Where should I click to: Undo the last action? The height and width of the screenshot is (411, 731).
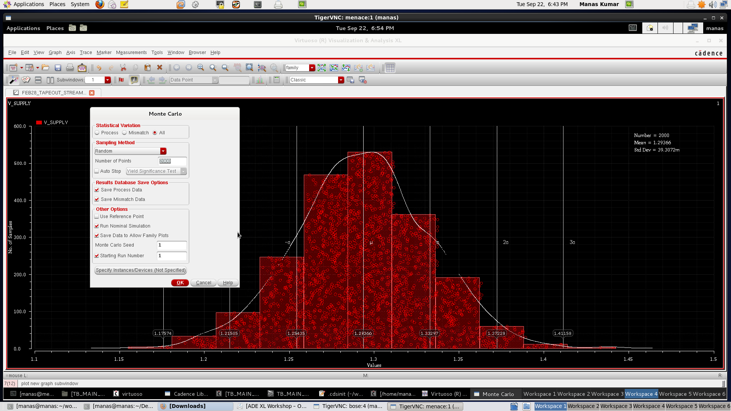[x=99, y=68]
